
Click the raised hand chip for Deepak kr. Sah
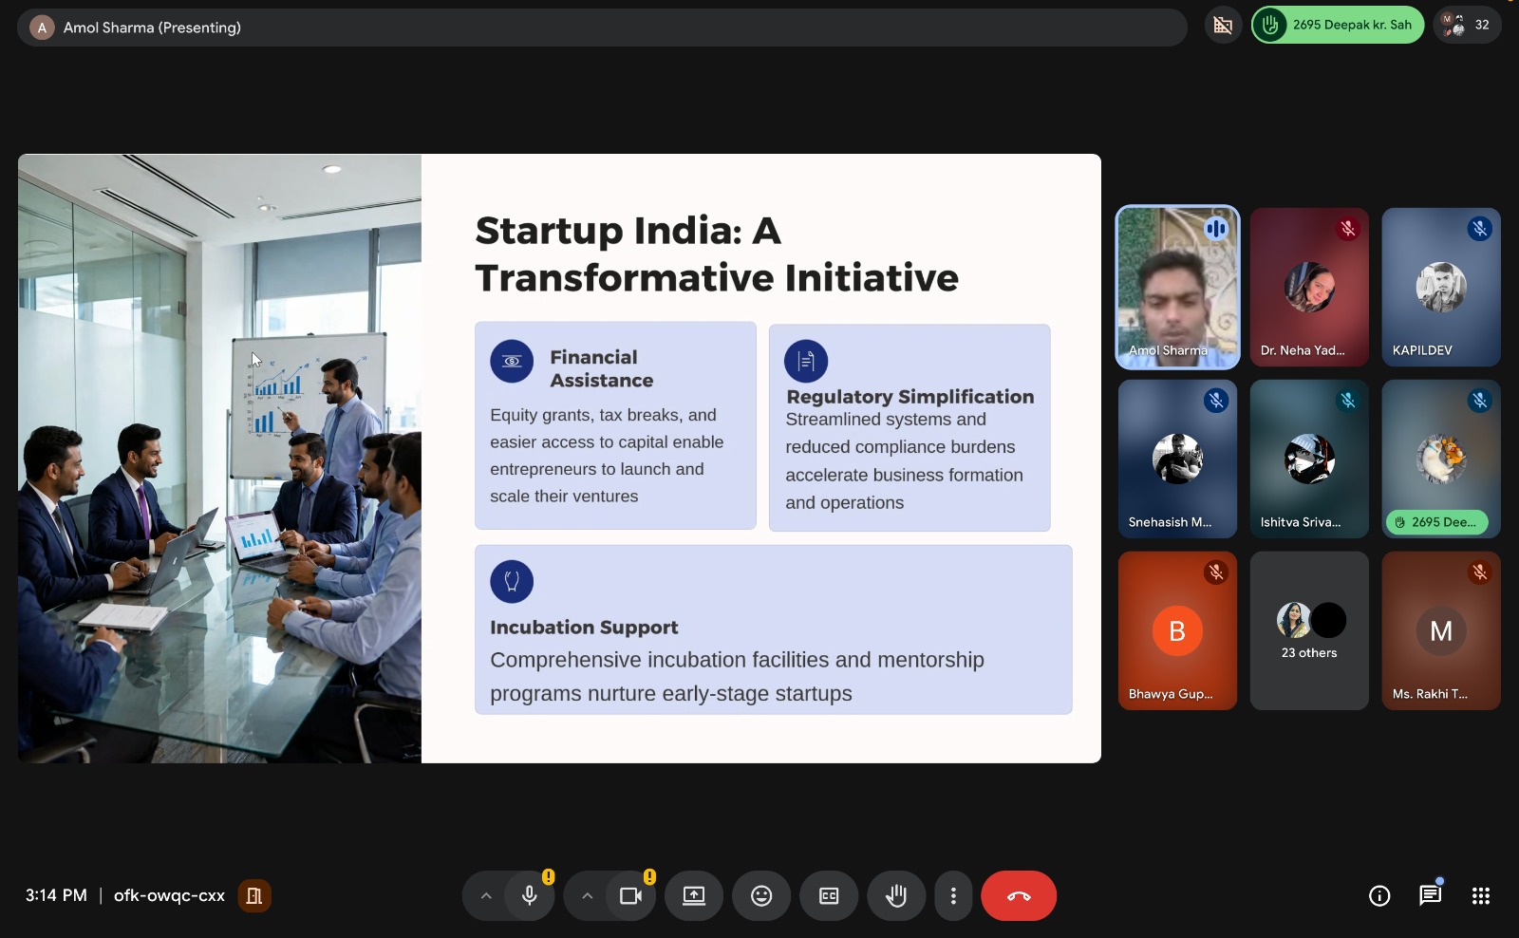tap(1338, 26)
